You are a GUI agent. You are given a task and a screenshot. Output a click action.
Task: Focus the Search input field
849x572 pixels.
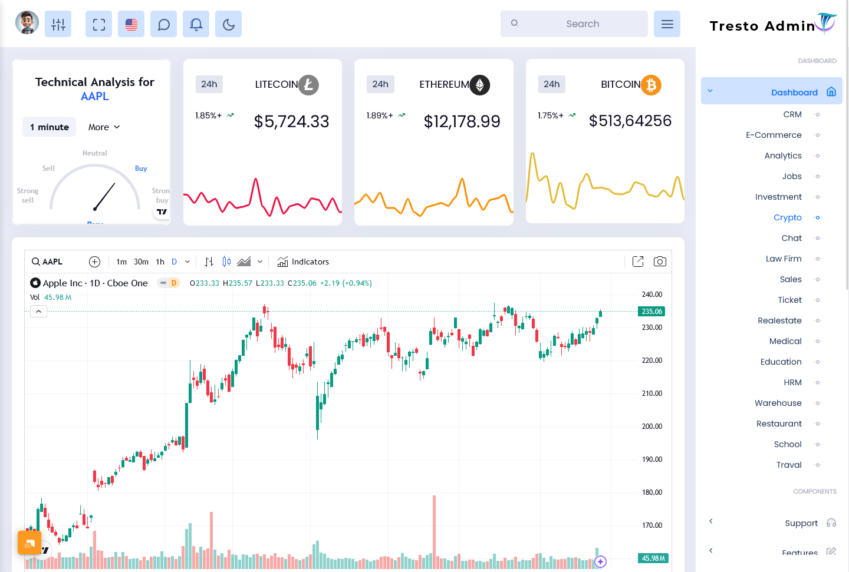point(574,24)
